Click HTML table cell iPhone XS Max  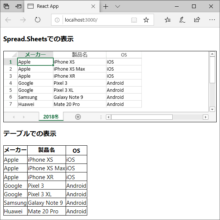click(x=47, y=168)
